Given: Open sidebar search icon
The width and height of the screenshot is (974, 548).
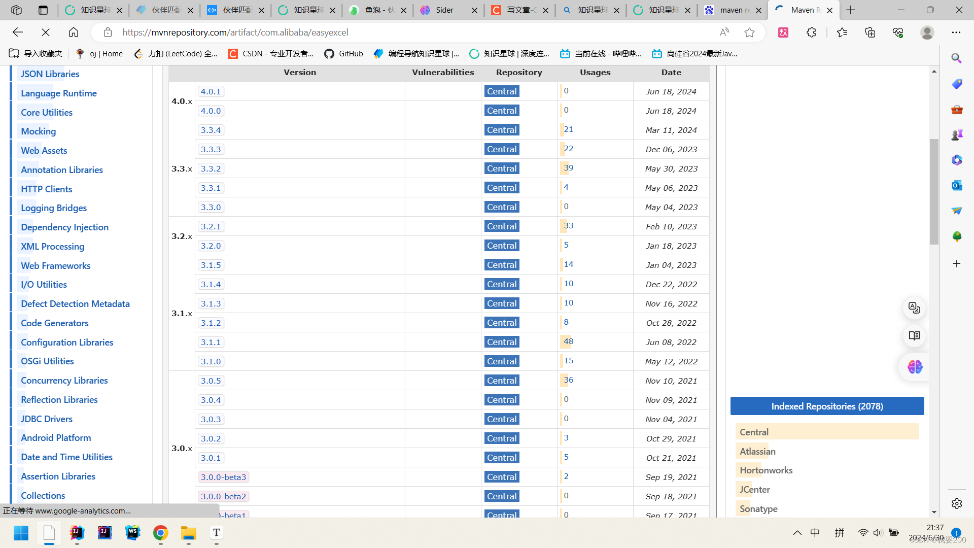Looking at the screenshot, I should coord(956,58).
